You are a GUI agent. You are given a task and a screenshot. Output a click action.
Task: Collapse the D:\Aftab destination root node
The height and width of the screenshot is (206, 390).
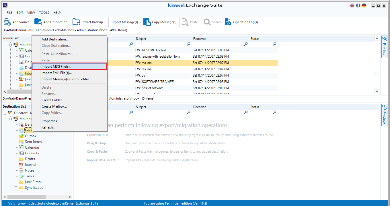[5, 113]
